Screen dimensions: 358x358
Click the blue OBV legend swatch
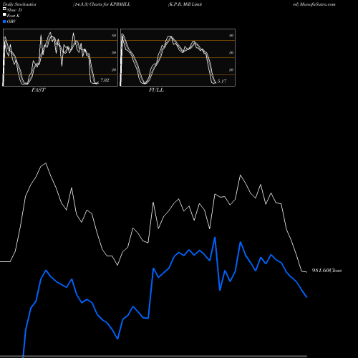4,21
